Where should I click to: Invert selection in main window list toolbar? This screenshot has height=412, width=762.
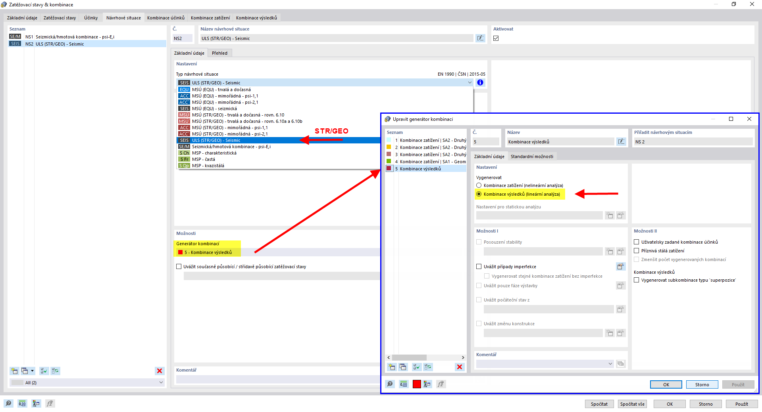(55, 371)
